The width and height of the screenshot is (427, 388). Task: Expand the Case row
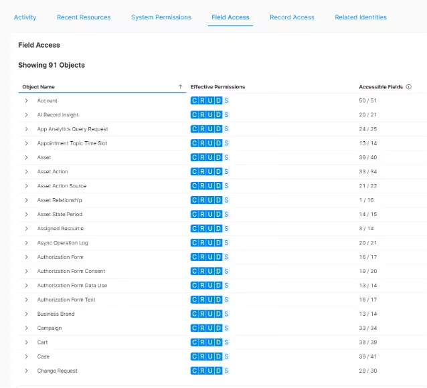(x=26, y=357)
